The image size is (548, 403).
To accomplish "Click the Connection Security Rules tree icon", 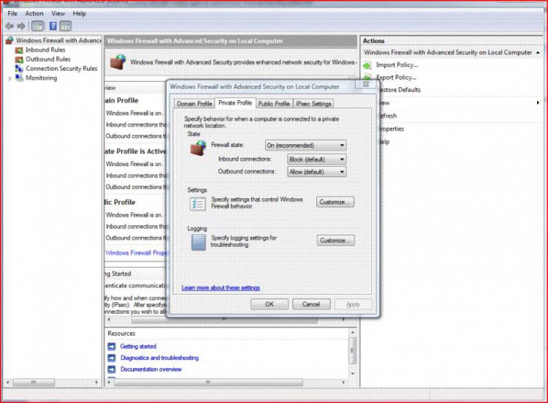I will coord(19,69).
